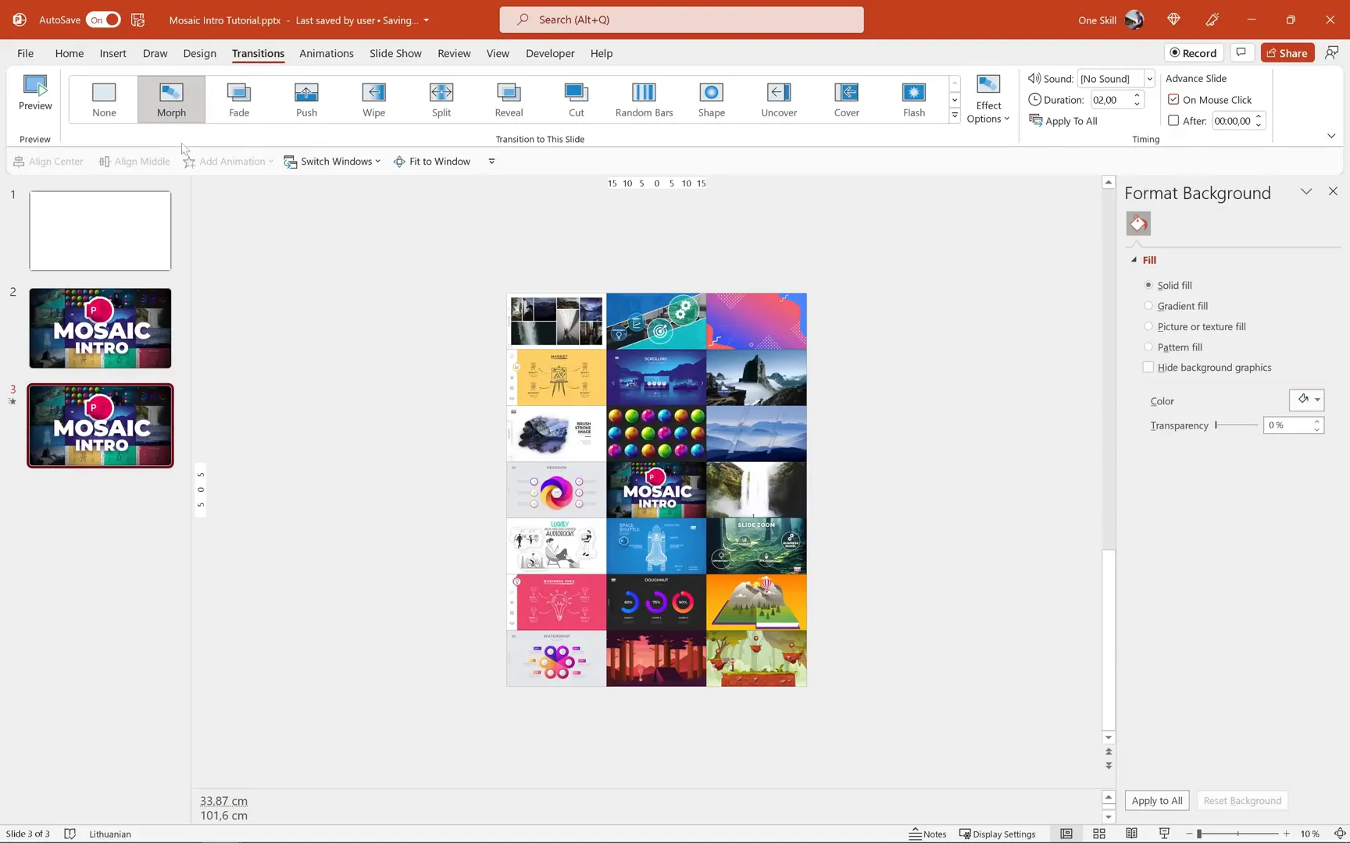Click the premium diamond icon

coord(1173,20)
